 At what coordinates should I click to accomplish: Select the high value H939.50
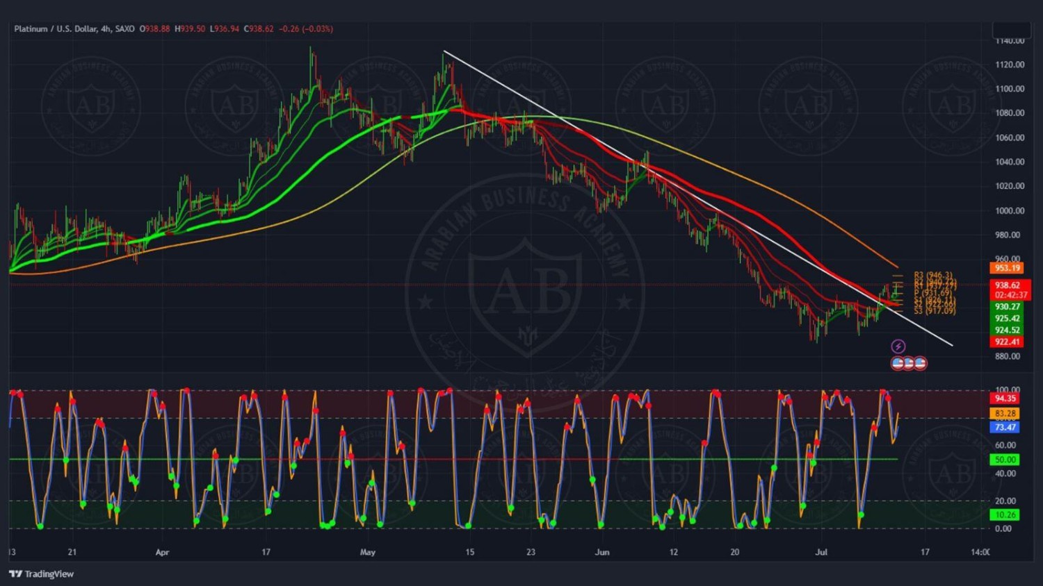click(x=190, y=29)
